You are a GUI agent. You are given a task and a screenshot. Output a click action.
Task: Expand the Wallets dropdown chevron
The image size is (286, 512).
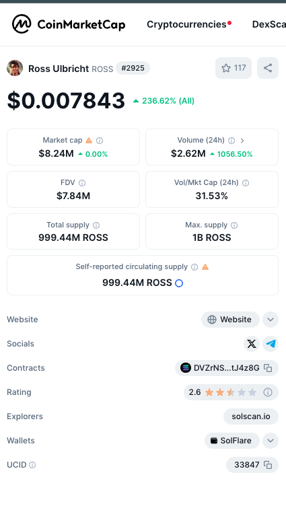[271, 441]
